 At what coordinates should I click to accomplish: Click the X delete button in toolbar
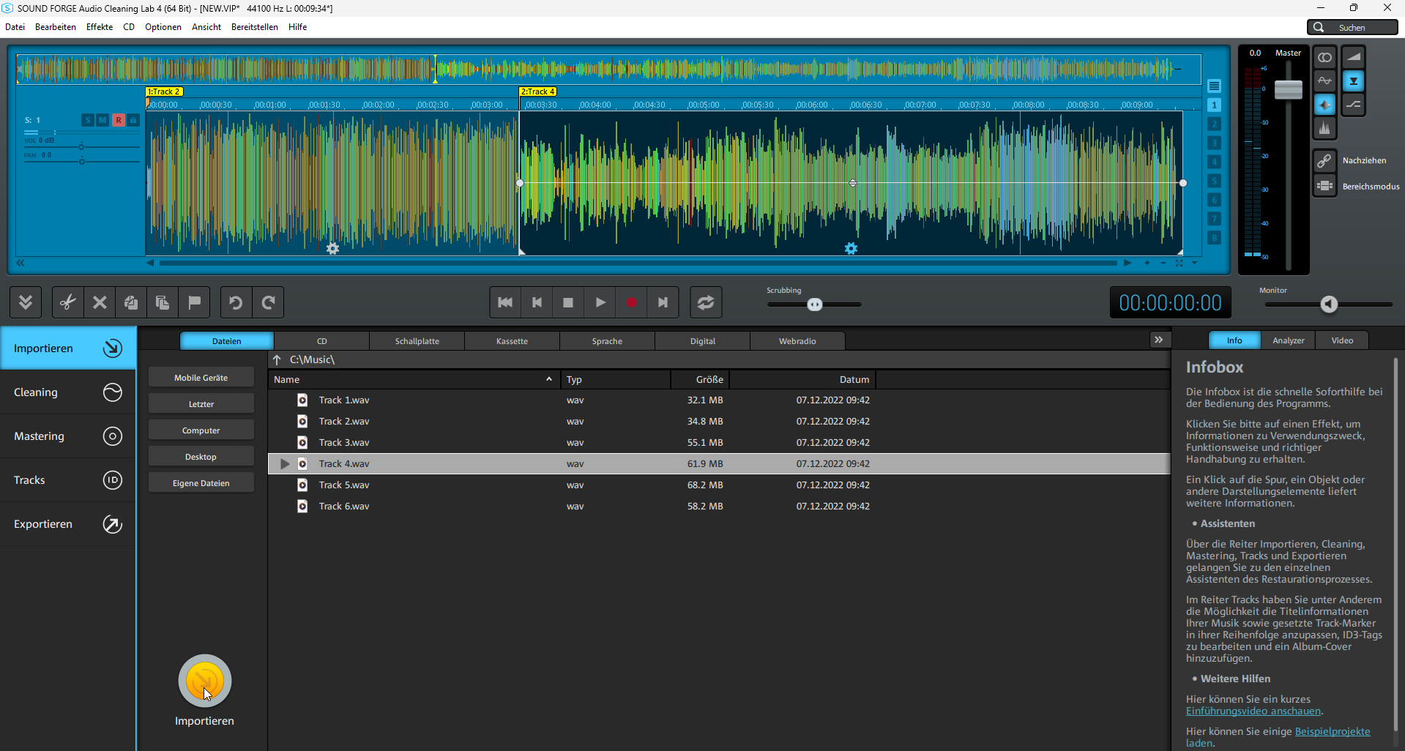tap(100, 302)
